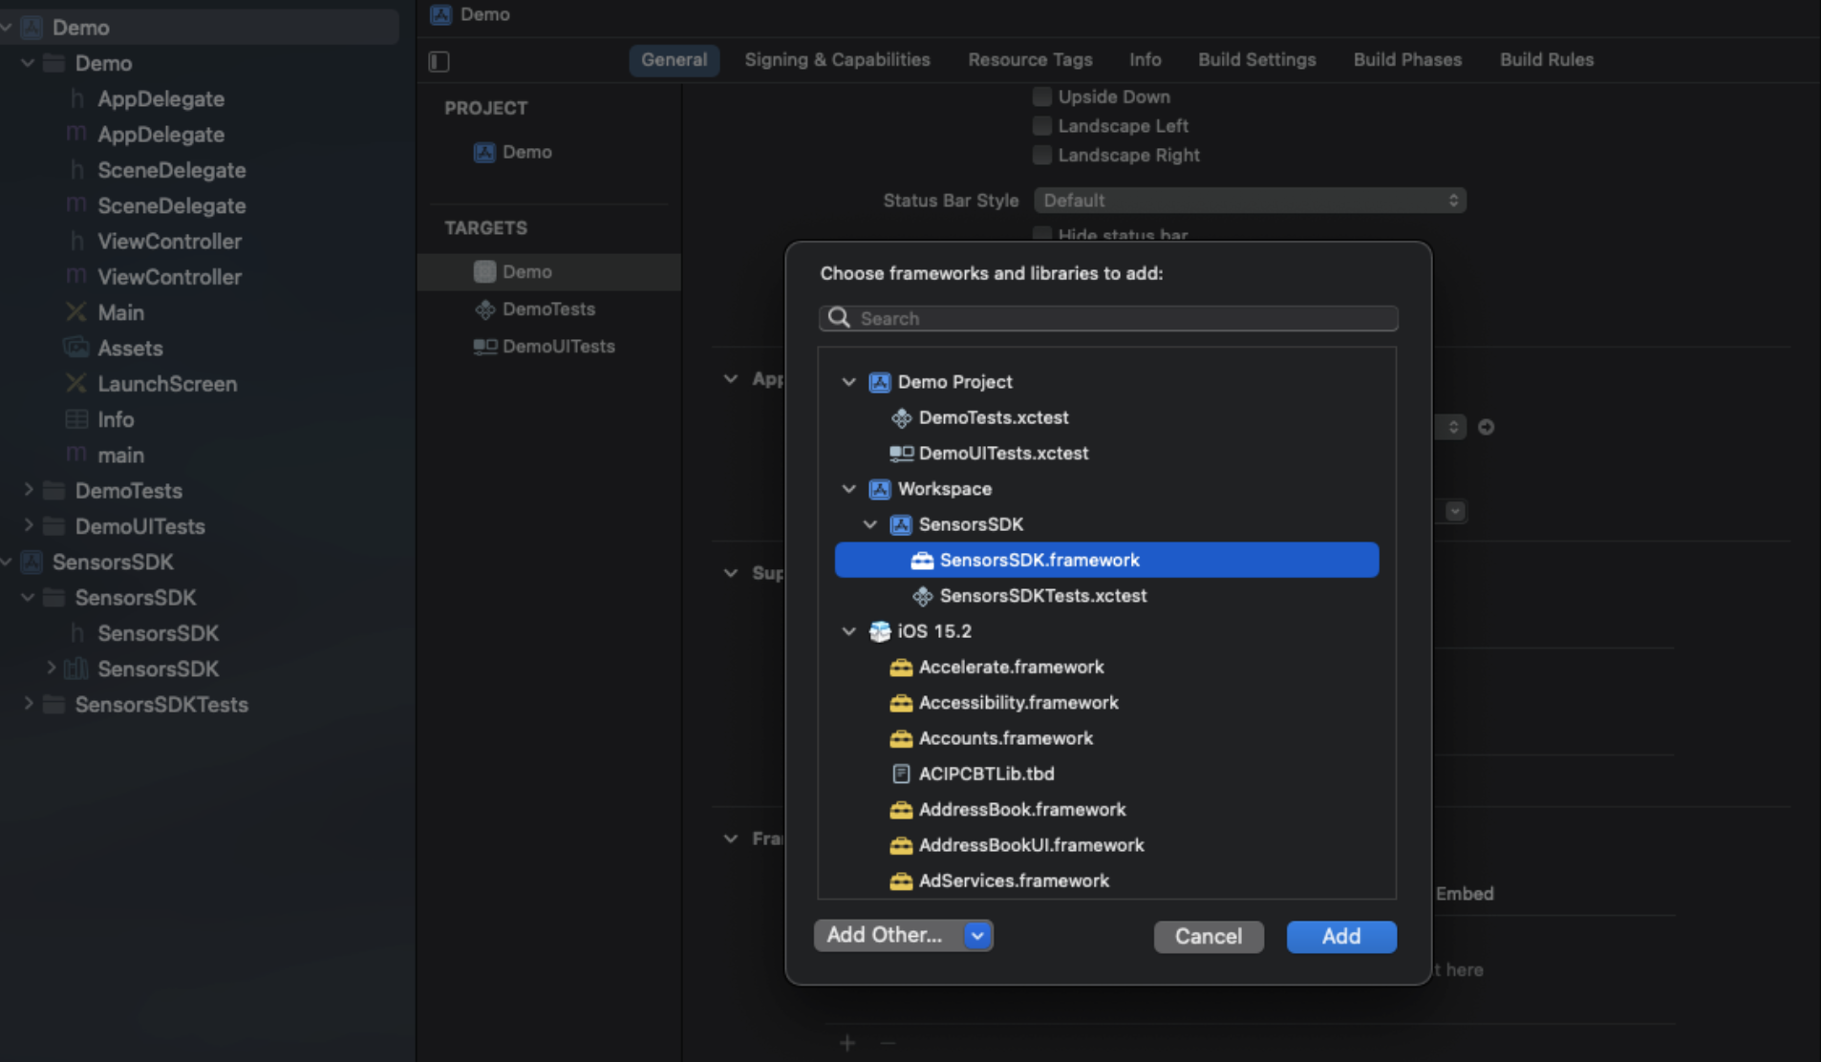Select the DemoTests target icon
Image resolution: width=1821 pixels, height=1062 pixels.
[x=484, y=309]
